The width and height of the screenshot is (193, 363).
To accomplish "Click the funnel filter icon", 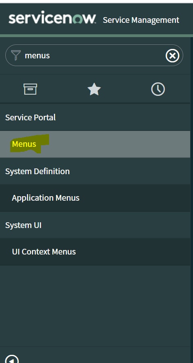I will coord(16,55).
